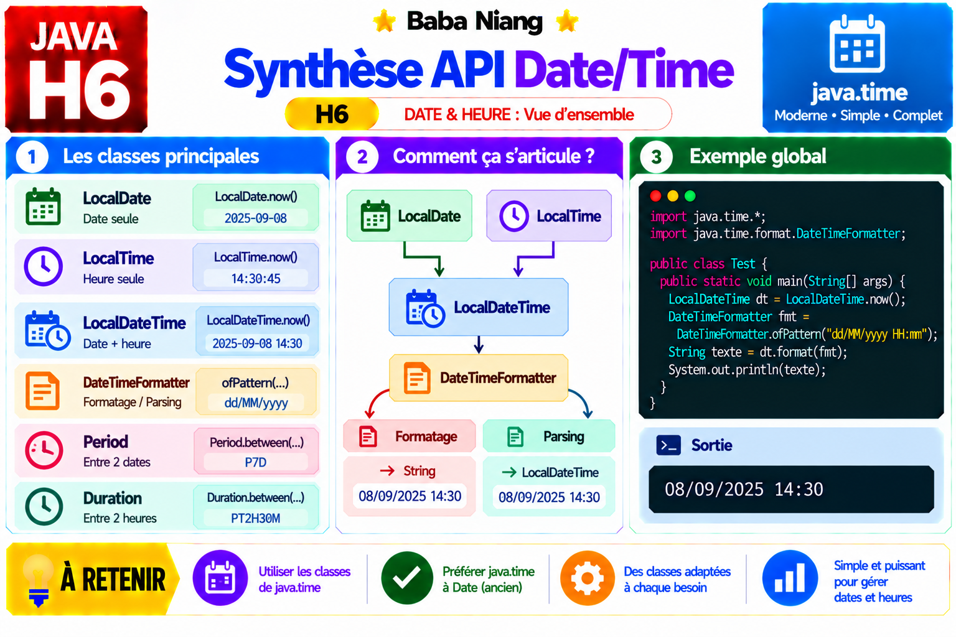
Task: Click the calendar-clock icon in the LocalDateTime diagram box
Action: pos(425,308)
